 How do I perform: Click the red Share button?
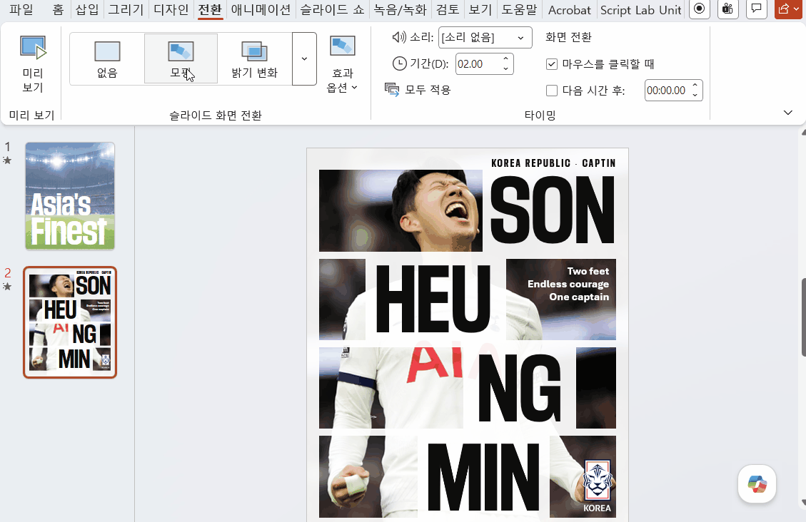tap(789, 9)
